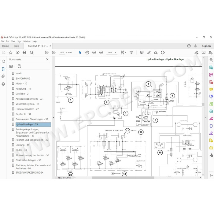Open bookmarks options dropdown menu
This screenshot has width=214, height=214.
(12, 66)
